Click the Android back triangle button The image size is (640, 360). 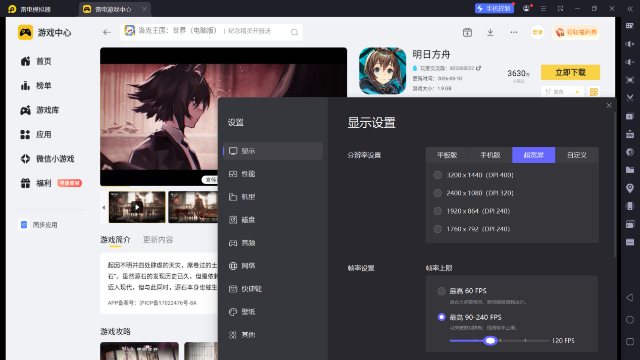click(x=630, y=298)
